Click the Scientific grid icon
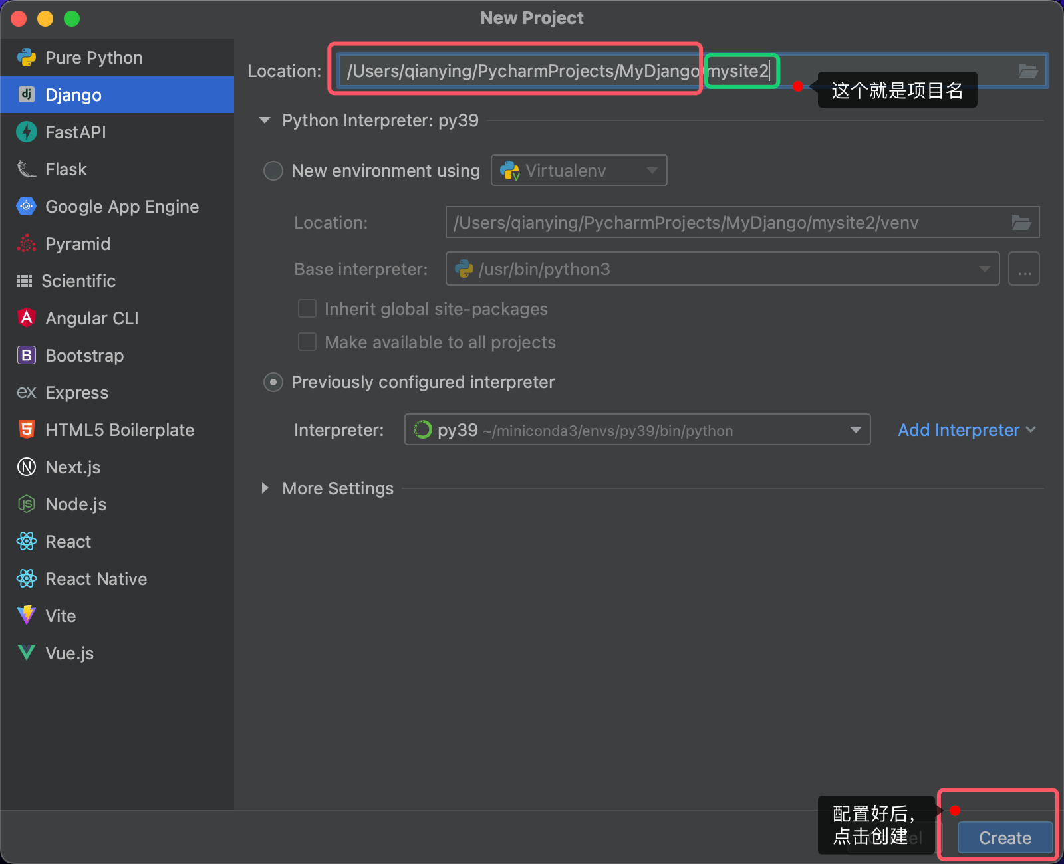 click(x=25, y=281)
